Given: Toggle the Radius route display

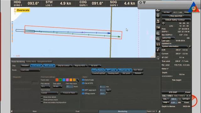Looking at the screenshot, I should point(100,70).
